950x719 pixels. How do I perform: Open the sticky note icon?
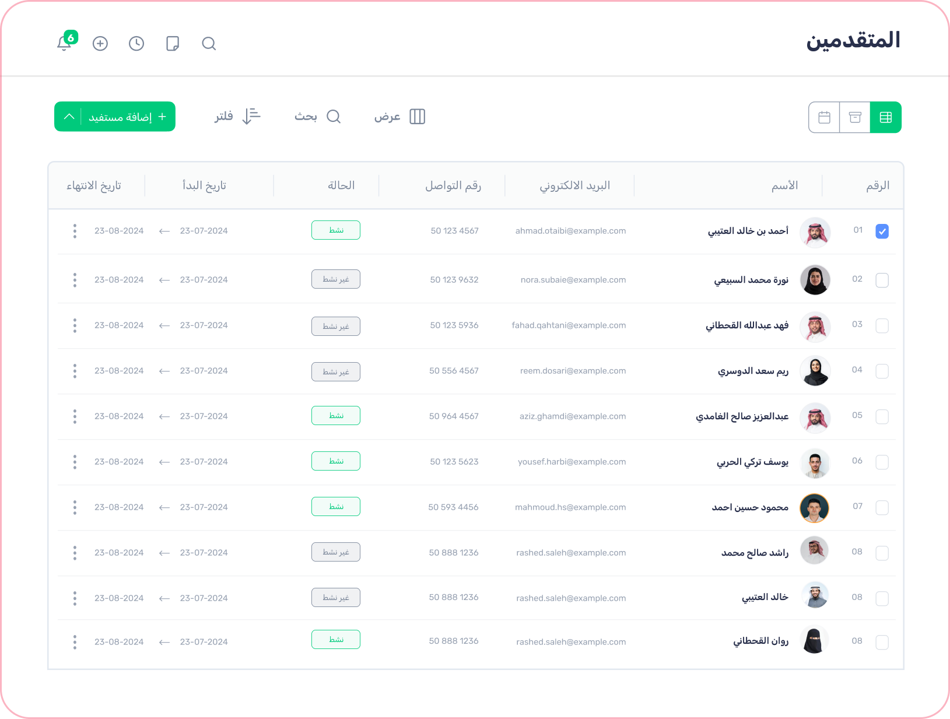click(x=173, y=44)
